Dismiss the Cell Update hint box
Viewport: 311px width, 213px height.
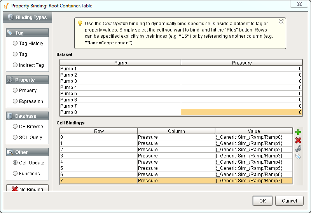coord(281,22)
